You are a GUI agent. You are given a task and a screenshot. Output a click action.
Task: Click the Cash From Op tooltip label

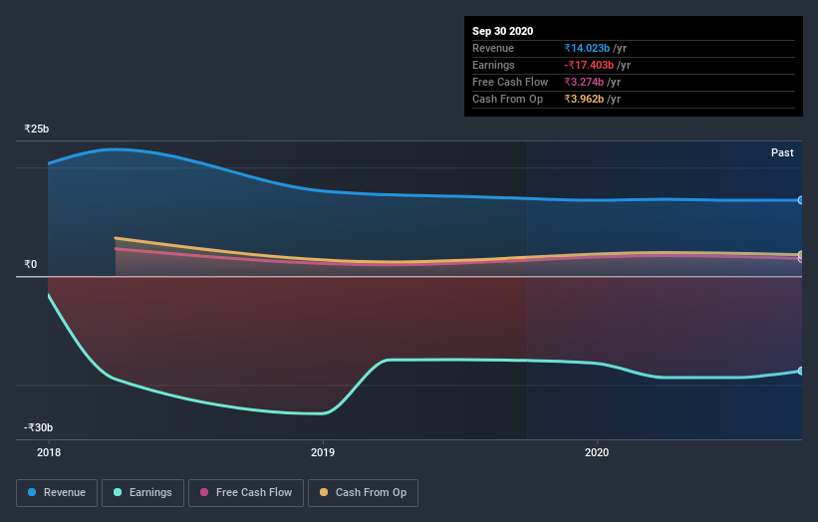[x=507, y=99]
